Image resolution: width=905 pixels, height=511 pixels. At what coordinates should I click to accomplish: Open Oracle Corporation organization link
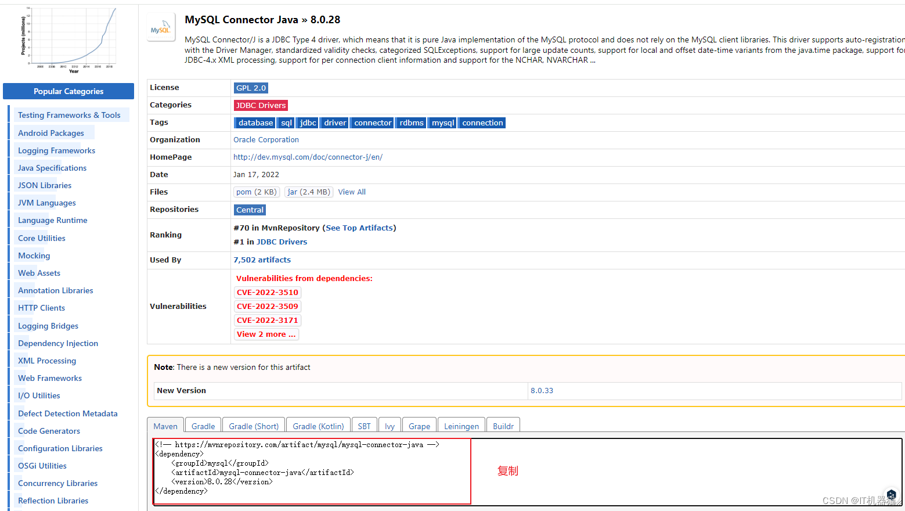pos(266,140)
